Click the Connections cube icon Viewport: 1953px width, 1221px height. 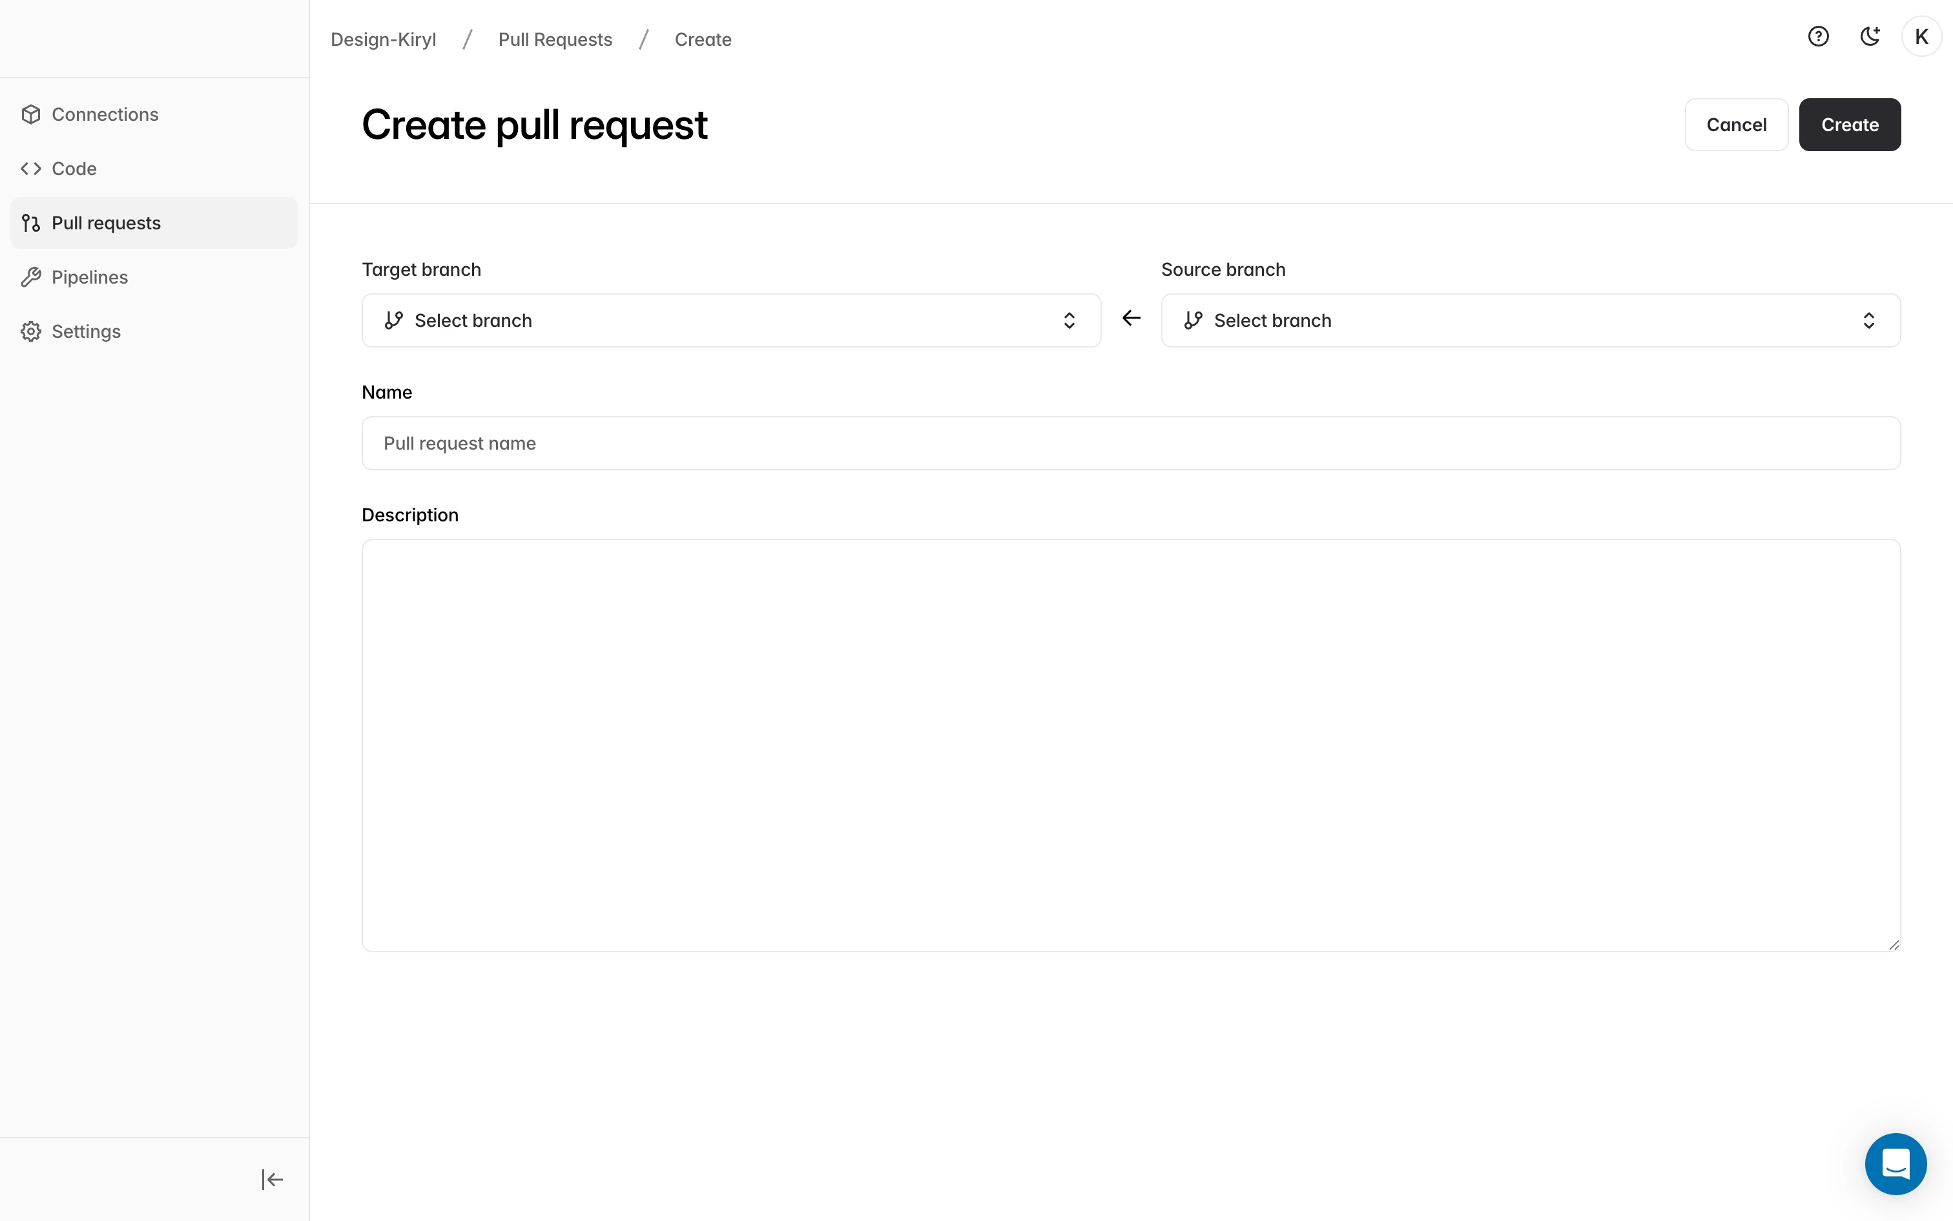(x=30, y=115)
